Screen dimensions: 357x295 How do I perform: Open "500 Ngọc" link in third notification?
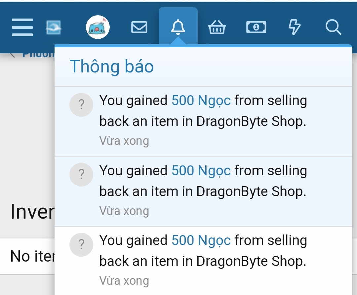(201, 240)
